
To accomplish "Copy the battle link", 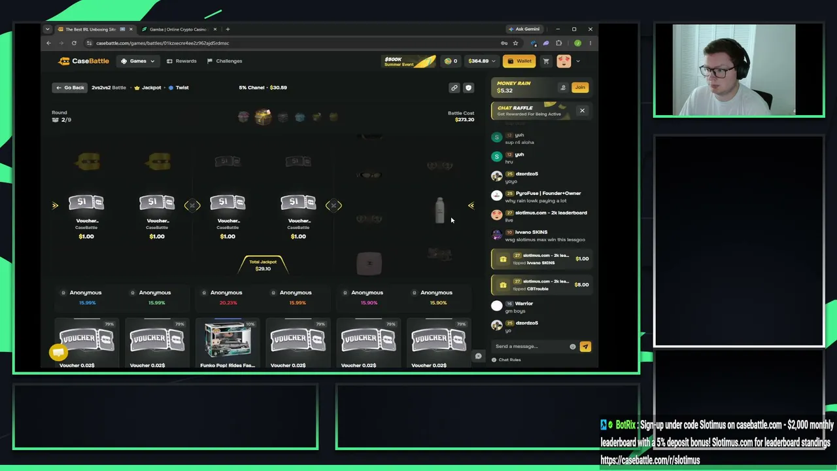I will (x=454, y=88).
